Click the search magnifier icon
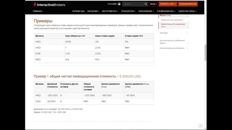The image size is (232, 130). [x=146, y=4]
